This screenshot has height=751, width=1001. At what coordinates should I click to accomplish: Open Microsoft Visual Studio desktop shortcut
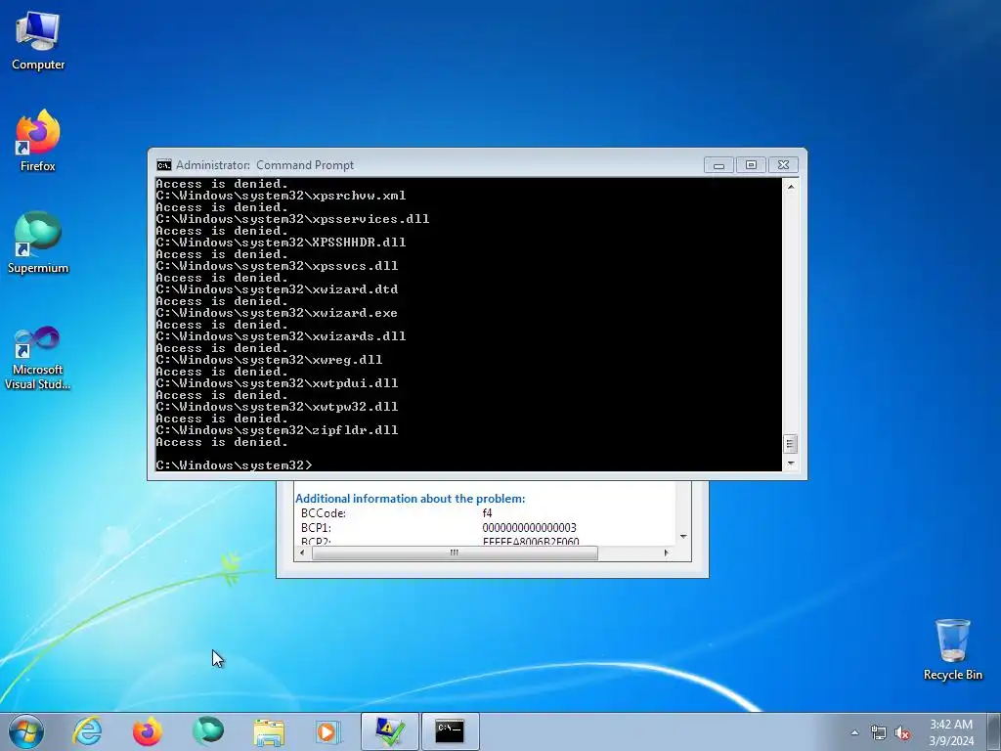pos(38,358)
